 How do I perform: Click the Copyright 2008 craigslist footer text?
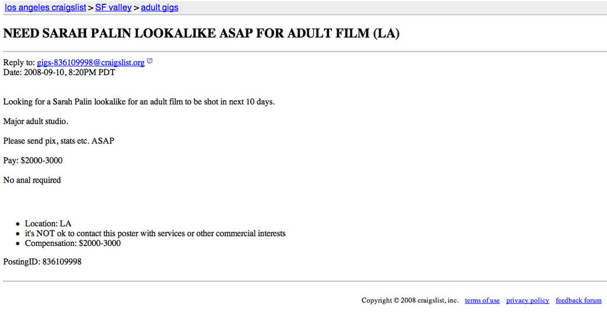coord(410,301)
